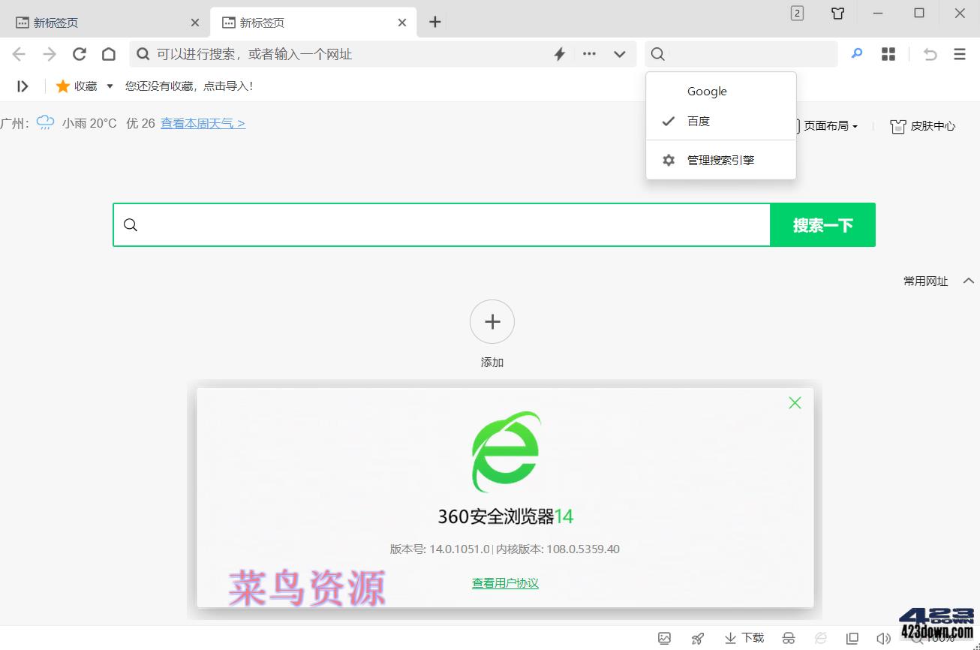Click the home icon in toolbar
980x650 pixels.
(x=108, y=53)
